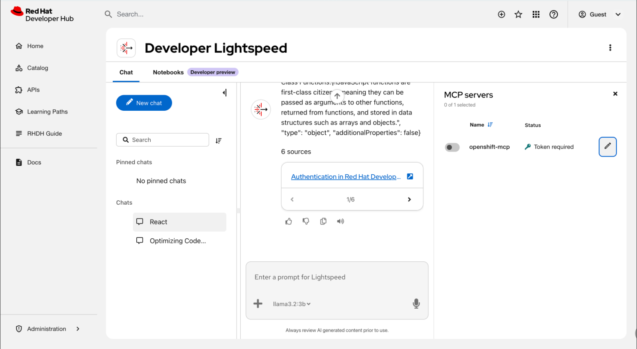
Task: Edit the openshift-mcp server token
Action: click(607, 147)
